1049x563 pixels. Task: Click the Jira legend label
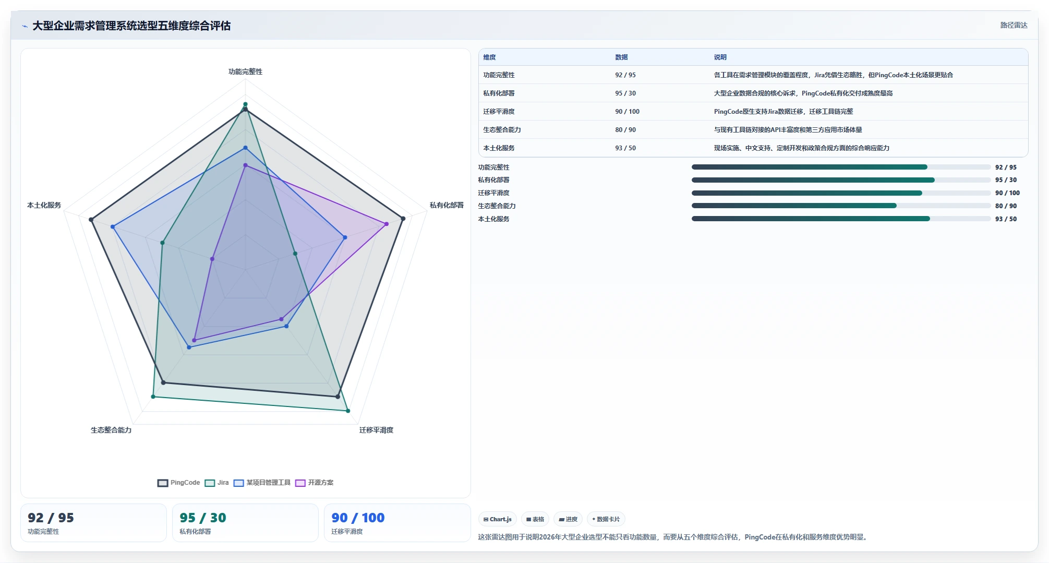(223, 483)
